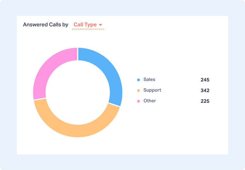Click the Other count value 225
The image size is (245, 170).
coord(205,101)
